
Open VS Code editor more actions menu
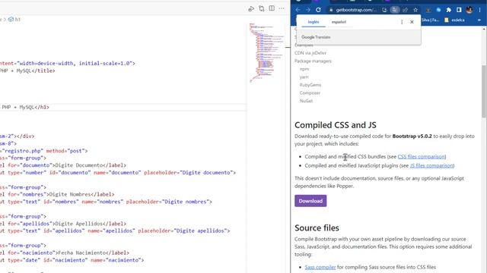point(282,8)
